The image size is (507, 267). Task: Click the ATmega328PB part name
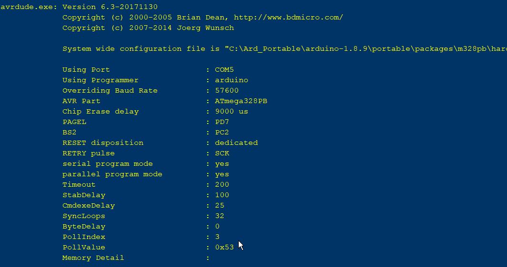point(241,101)
